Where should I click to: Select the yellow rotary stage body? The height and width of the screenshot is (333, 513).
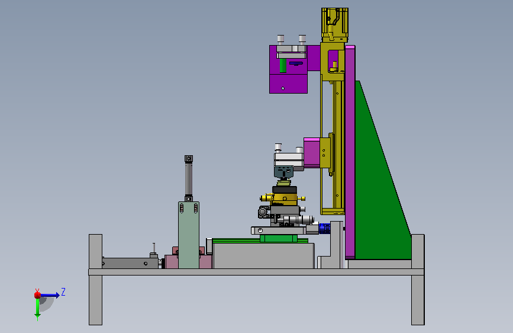[285, 198]
